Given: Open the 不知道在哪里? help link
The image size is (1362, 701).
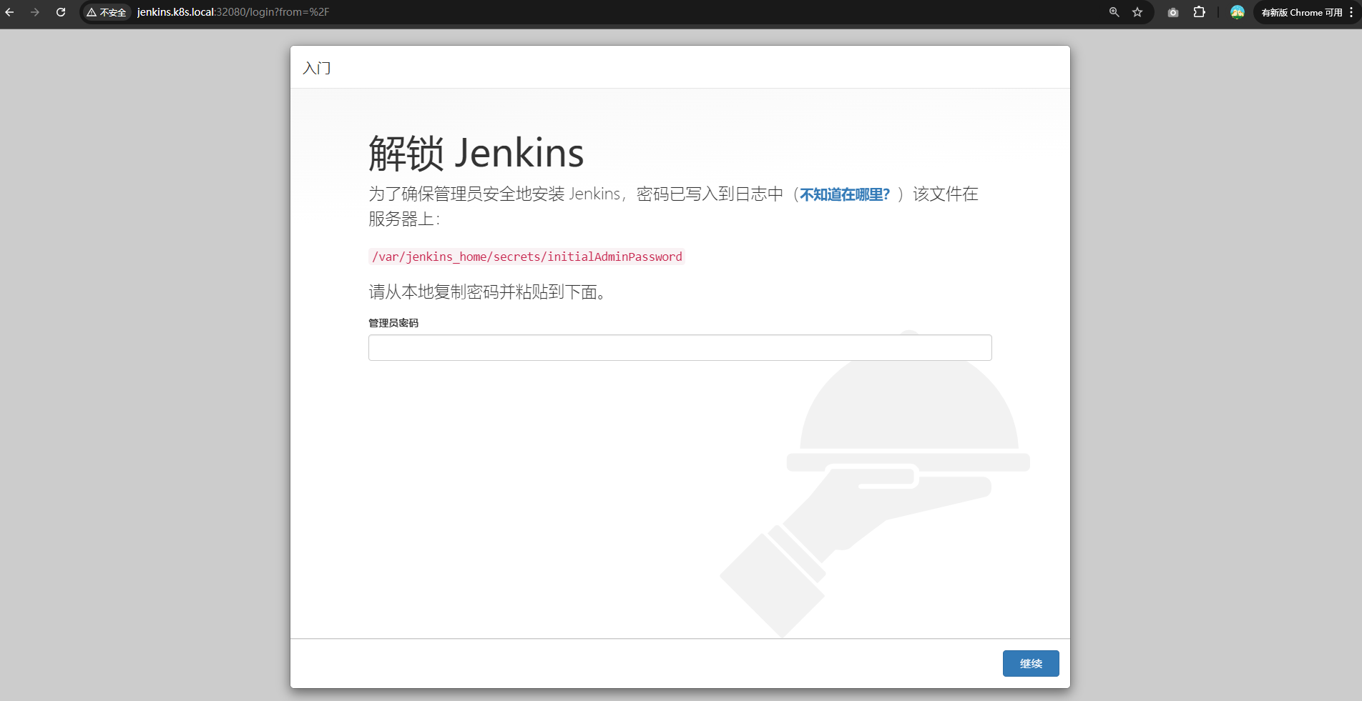Looking at the screenshot, I should (844, 194).
